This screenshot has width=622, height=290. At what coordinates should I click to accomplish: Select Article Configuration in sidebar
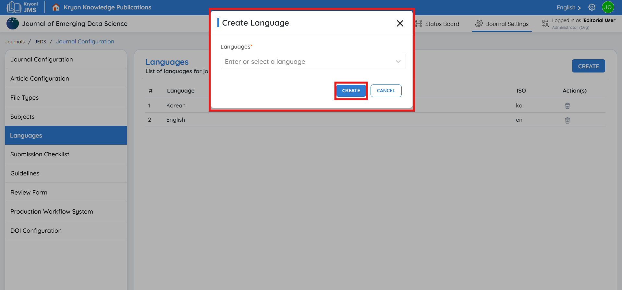40,79
